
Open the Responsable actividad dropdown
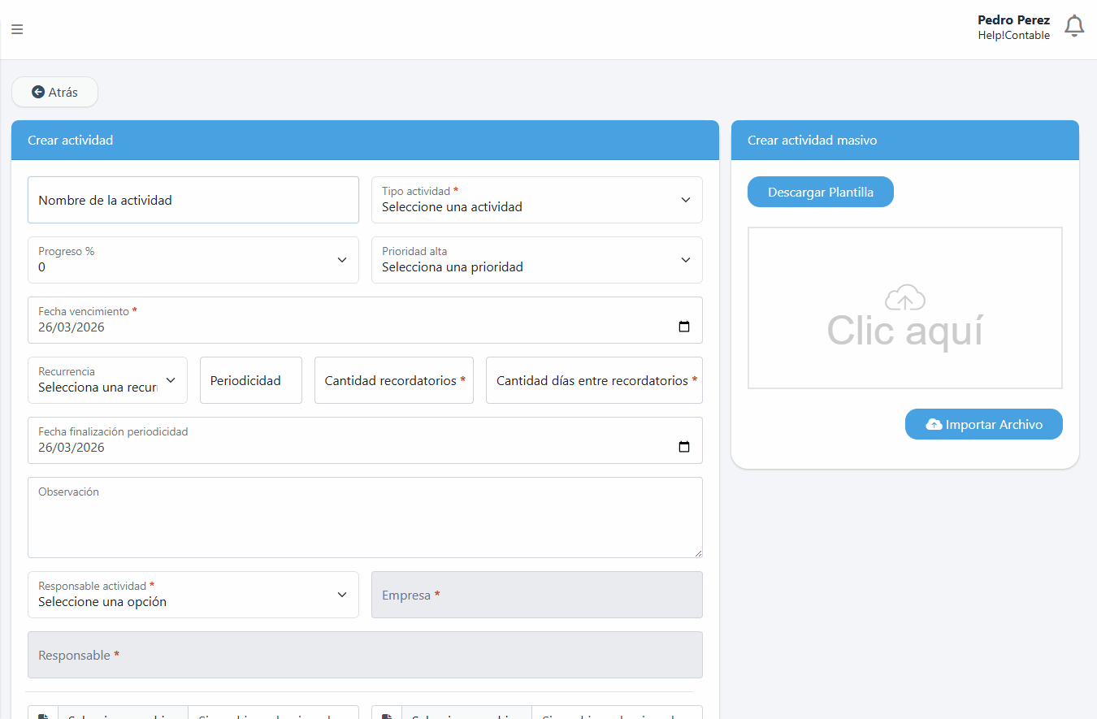(x=193, y=595)
